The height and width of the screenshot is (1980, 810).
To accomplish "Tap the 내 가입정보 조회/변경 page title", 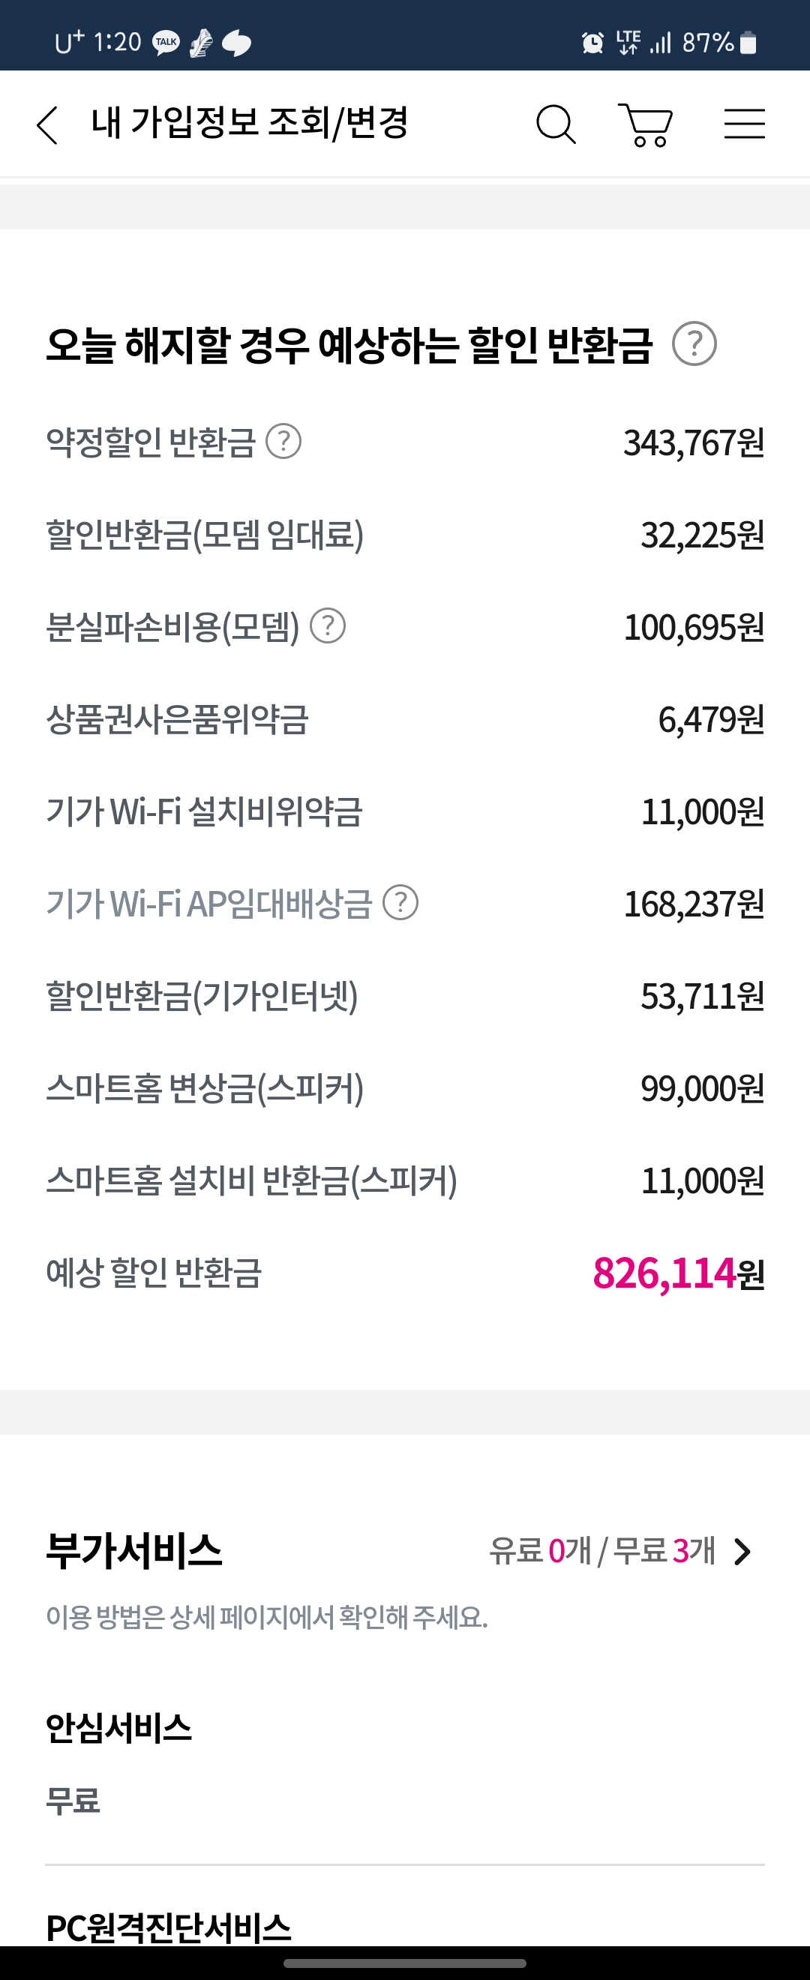I will pos(250,123).
